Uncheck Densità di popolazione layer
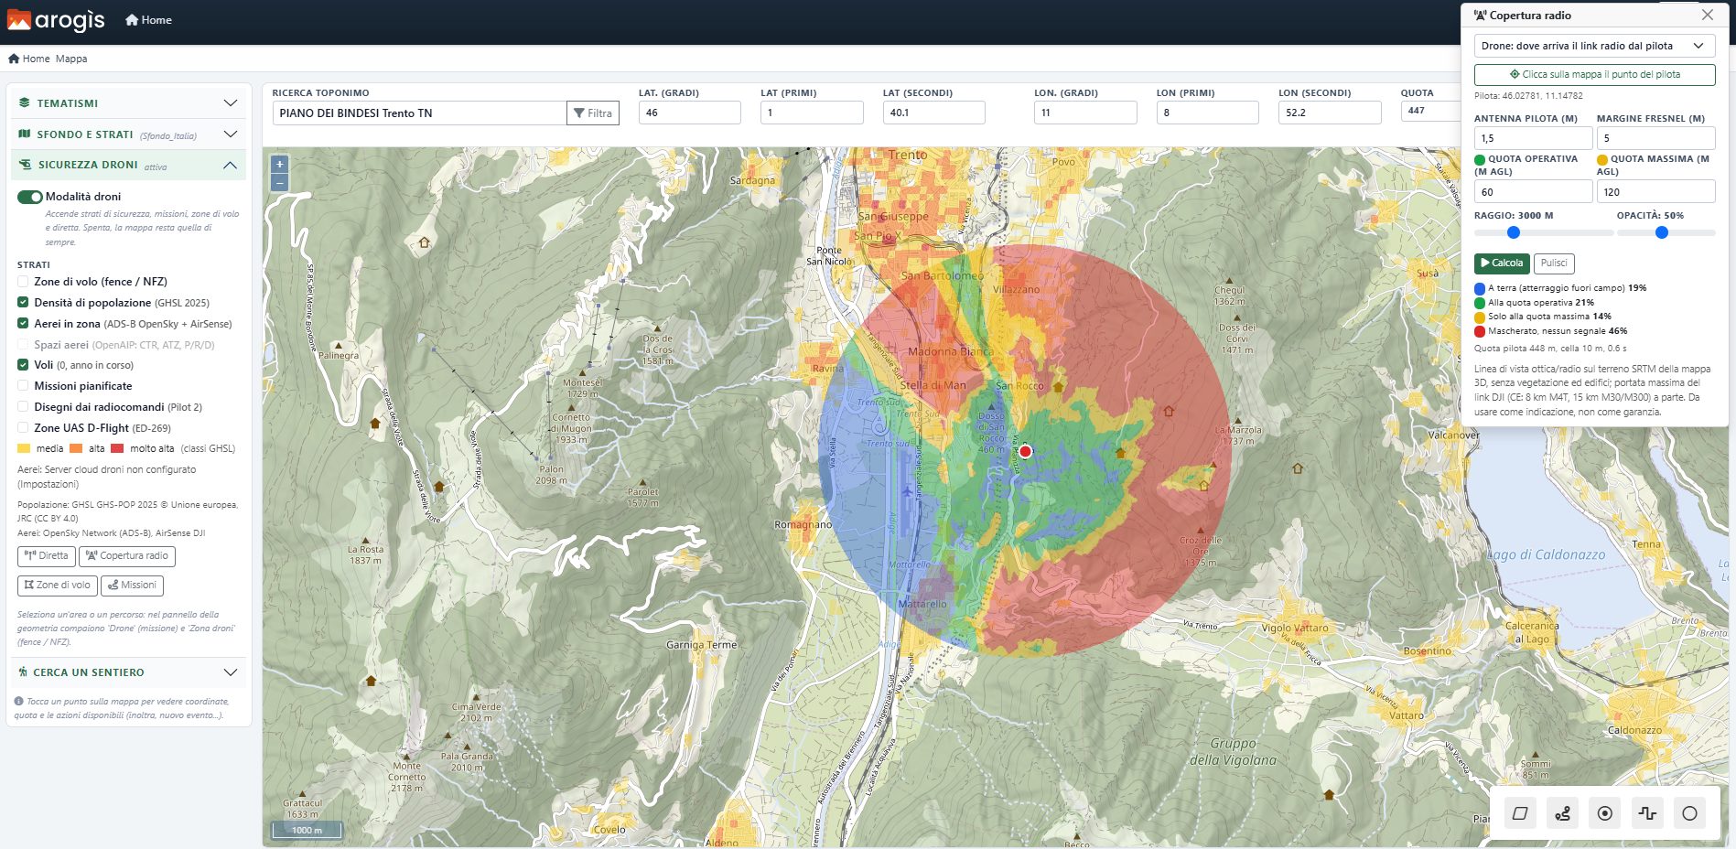1736x849 pixels. [x=23, y=302]
